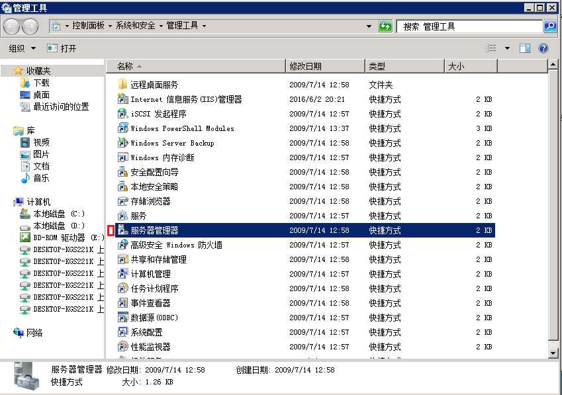562x395 pixels.
Task: Select the 高级安全 Windows 防火墙 icon
Action: (122, 245)
